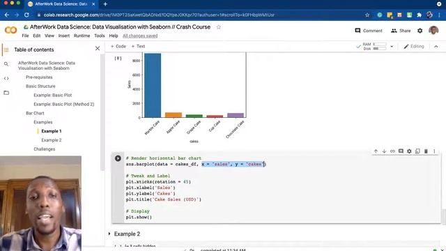
Task: Open the Find and replace search icon
Action: 6,64
